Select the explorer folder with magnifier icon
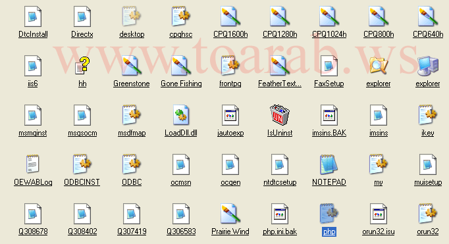This screenshot has height=244, width=449. coord(379,66)
